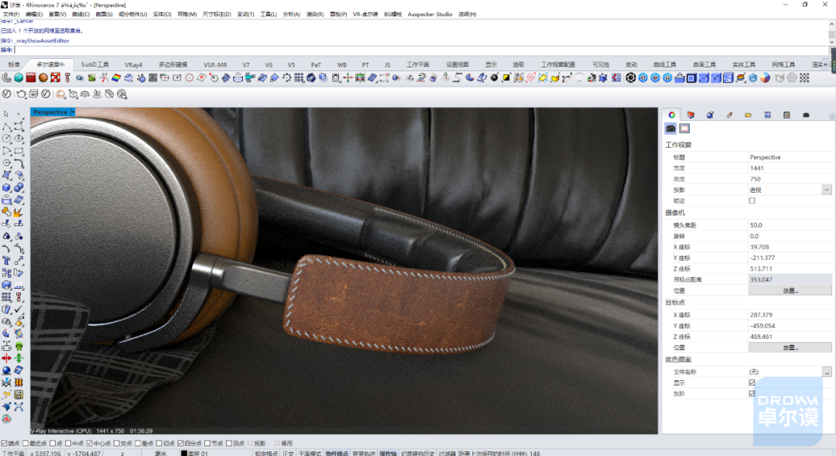
Task: Toggle the 最近点 osnap checkbox
Action: tap(25, 443)
